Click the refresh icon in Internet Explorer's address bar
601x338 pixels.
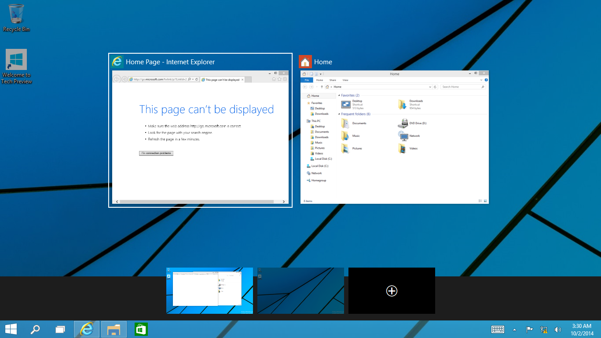(196, 79)
